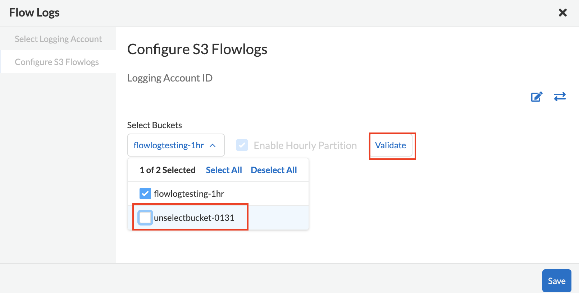Click the edit pencil icon
Viewport: 579px width, 293px height.
point(537,97)
